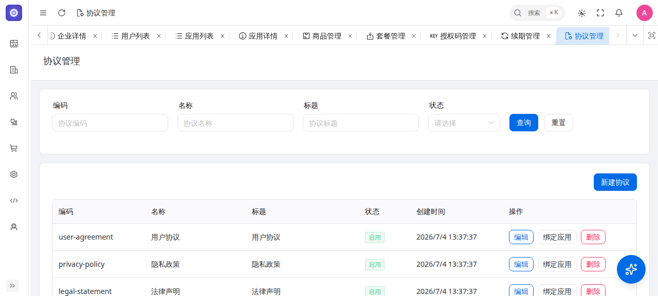
Task: Focus the 协议编码 input field
Action: coord(110,123)
